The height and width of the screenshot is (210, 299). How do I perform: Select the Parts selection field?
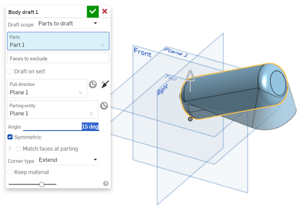(58, 41)
